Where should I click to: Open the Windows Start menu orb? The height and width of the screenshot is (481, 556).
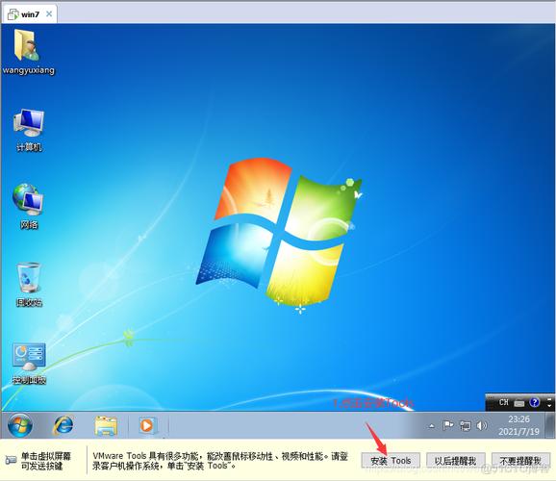point(20,425)
